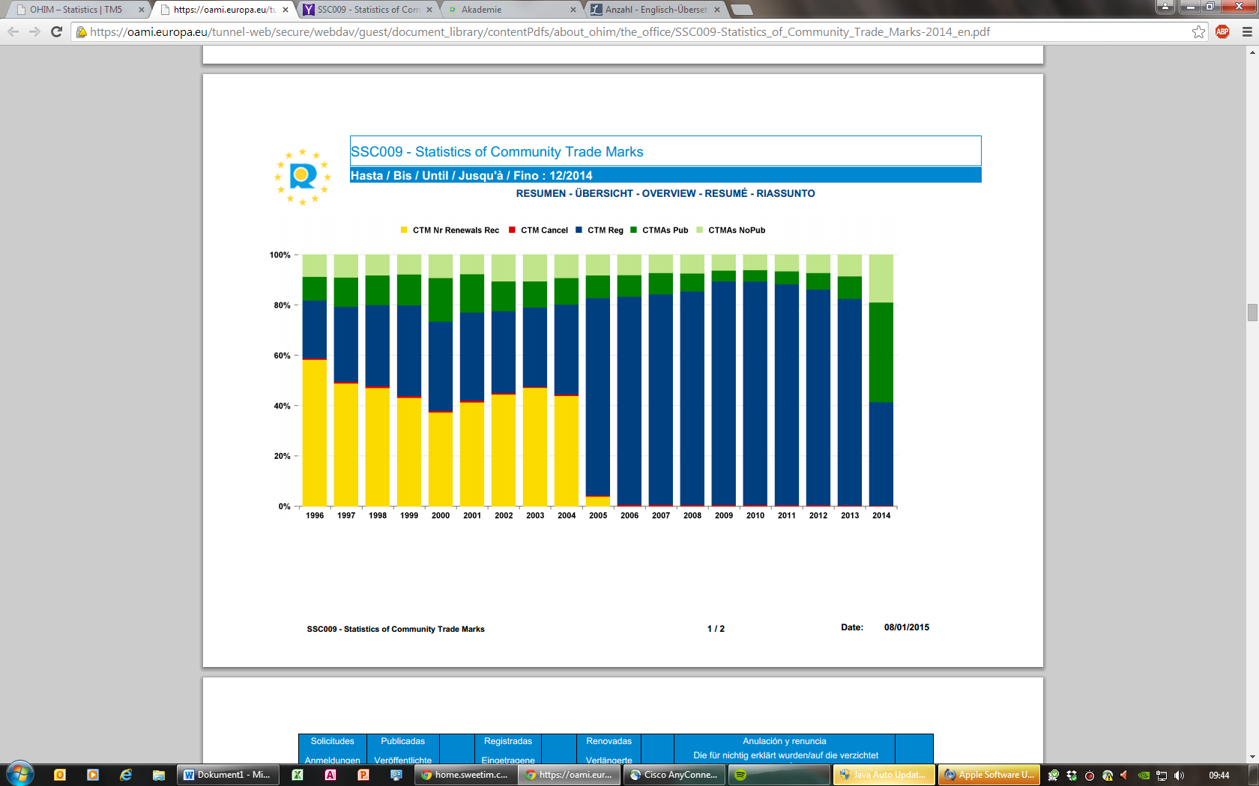Open the Java Auto Updater taskbar window
The width and height of the screenshot is (1259, 786).
click(884, 775)
